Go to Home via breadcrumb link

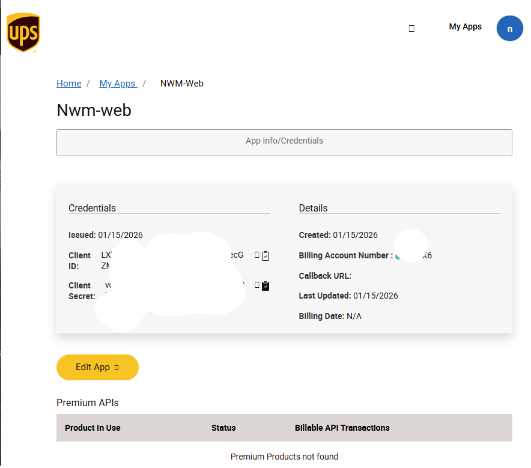click(68, 84)
